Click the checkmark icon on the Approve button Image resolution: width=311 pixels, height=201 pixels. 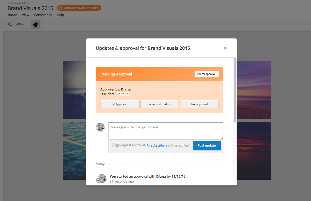[x=113, y=104]
